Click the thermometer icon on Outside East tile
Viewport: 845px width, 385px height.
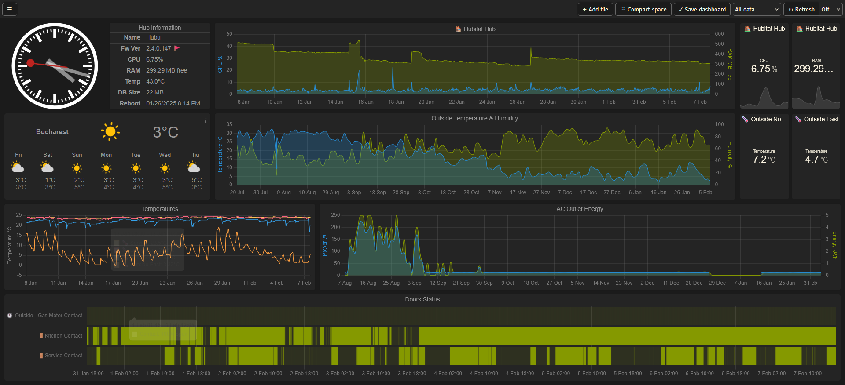[798, 119]
